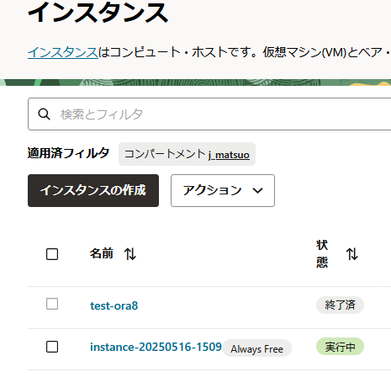
Task: Click the 適用済フィルタ label
Action: tap(68, 153)
